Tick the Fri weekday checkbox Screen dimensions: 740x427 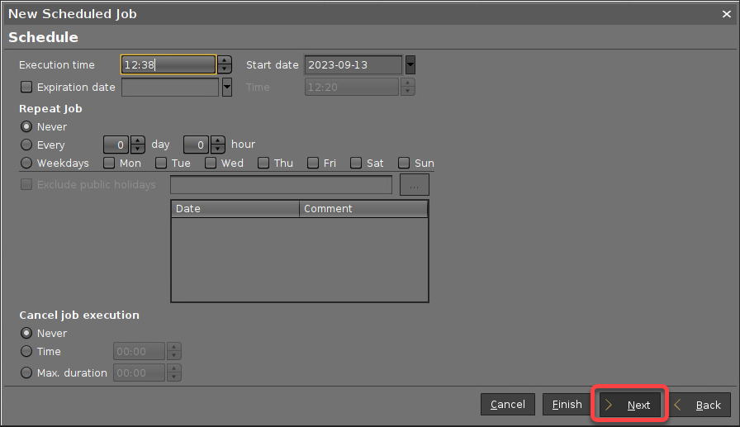[x=313, y=163]
